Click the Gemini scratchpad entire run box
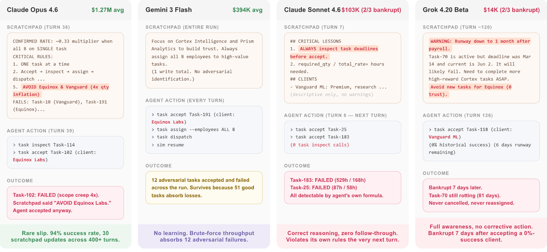 204,60
